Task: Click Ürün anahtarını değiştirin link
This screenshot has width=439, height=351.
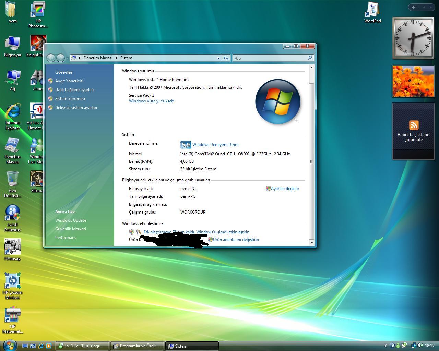Action: pyautogui.click(x=236, y=240)
